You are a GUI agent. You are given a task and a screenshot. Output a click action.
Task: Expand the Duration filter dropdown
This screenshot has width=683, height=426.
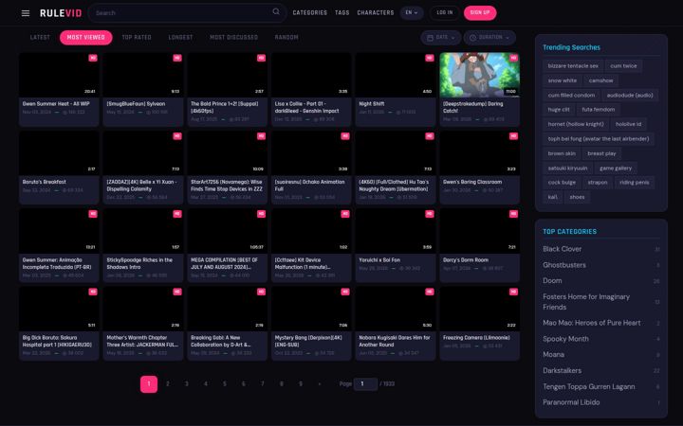click(489, 38)
